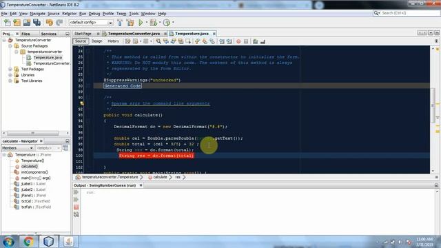This screenshot has width=441, height=248.
Task: Open Google Chrome from the taskbar
Action: 28,242
